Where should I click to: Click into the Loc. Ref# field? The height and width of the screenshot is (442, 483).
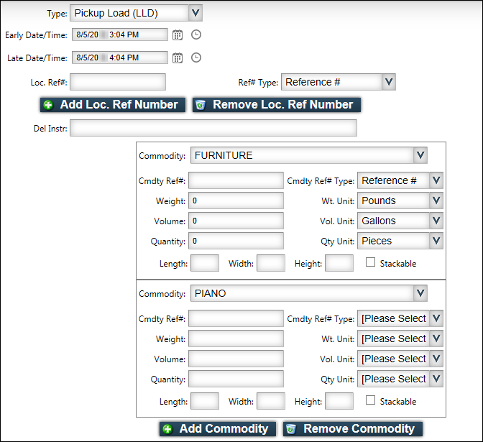pos(118,82)
